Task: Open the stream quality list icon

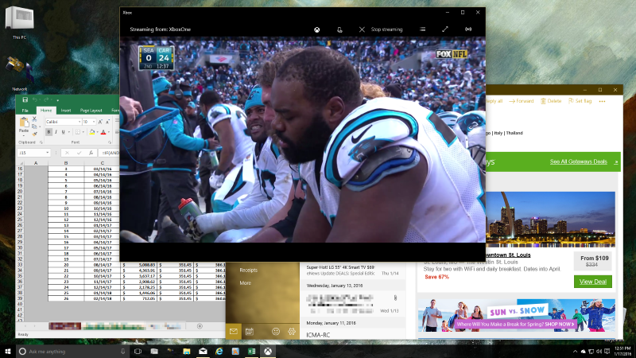Action: [x=423, y=29]
